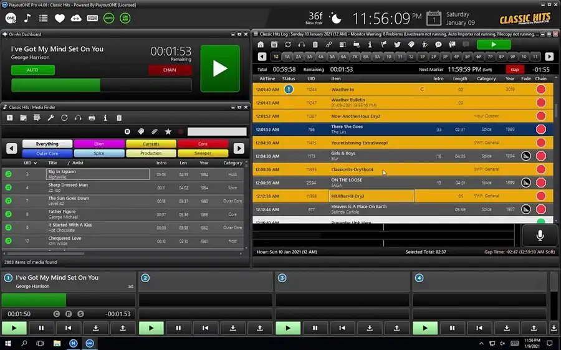Toggle the ON AIR round button in top toolbar
Viewport: 561px width, 350px height.
[x=125, y=18]
